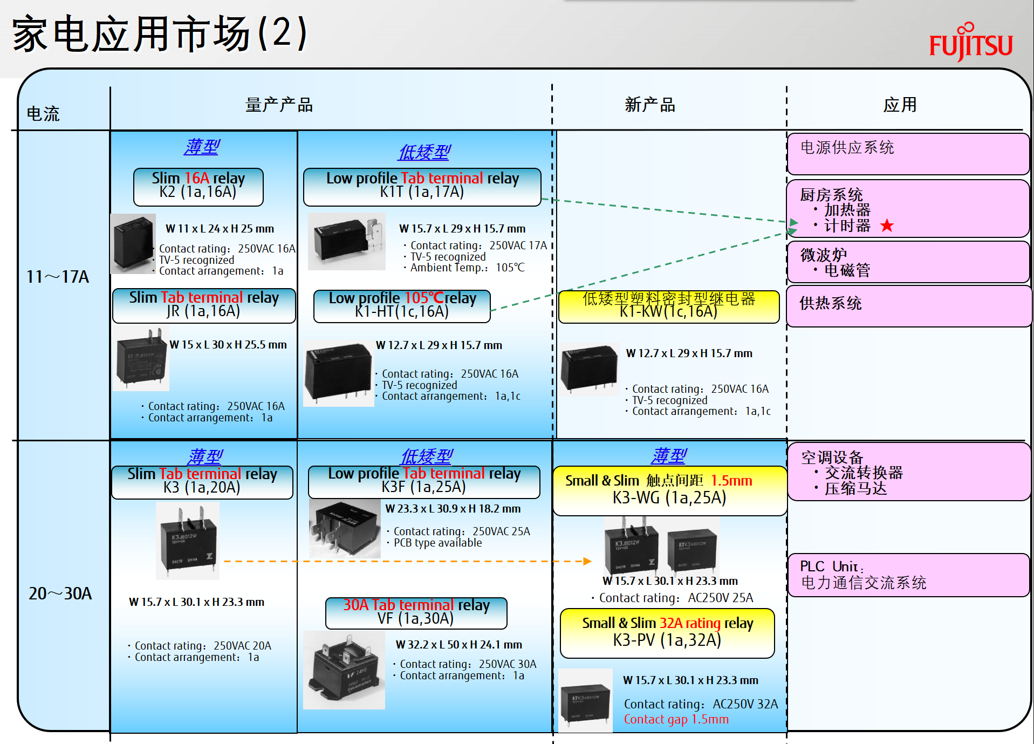Open the 薄型 link above K3-WG relay

pos(669,456)
